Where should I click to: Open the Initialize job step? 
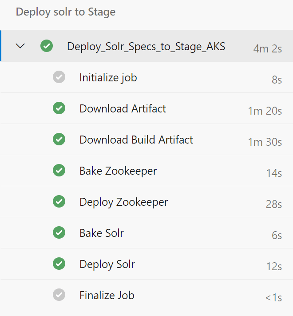(x=108, y=78)
